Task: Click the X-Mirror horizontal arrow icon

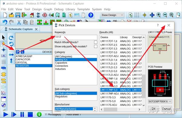Action: coord(11,55)
